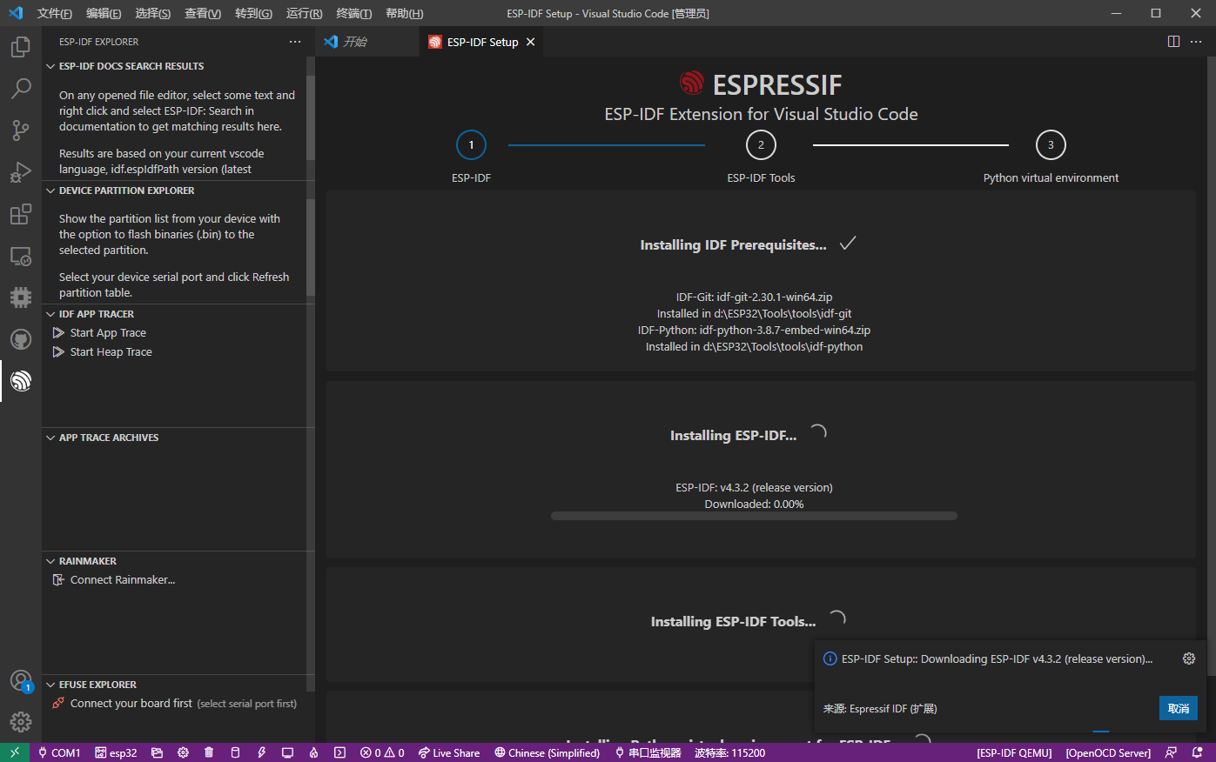Click the full clean trash icon

tap(209, 752)
